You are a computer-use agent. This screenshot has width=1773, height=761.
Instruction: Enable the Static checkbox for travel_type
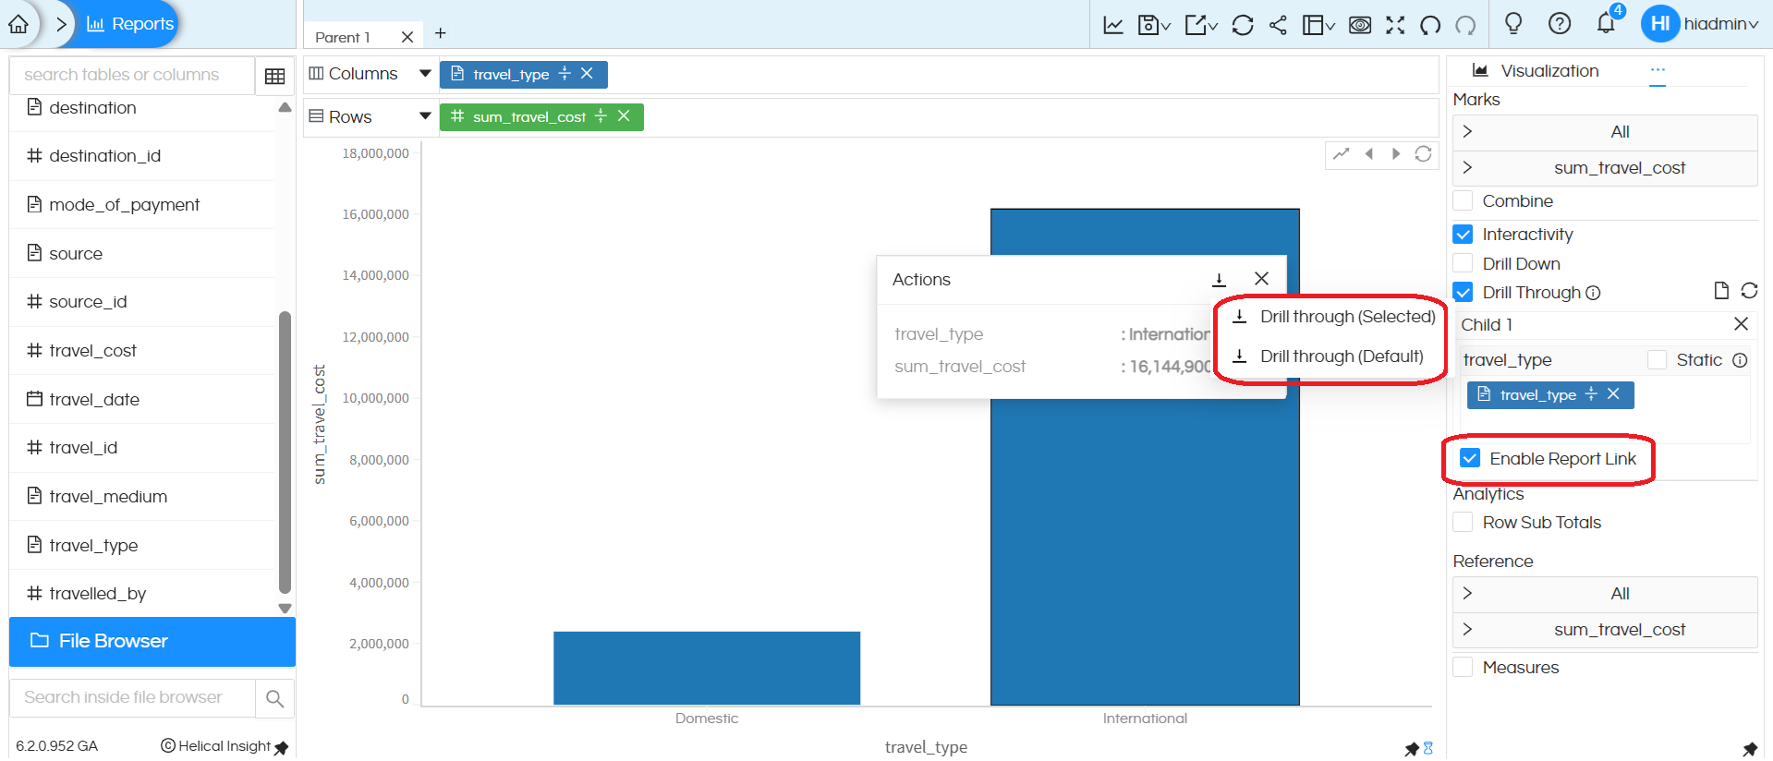tap(1658, 360)
